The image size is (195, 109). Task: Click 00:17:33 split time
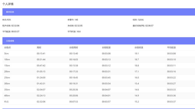[x=74, y=71]
